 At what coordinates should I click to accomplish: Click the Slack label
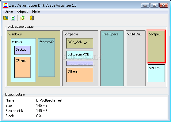pyautogui.click(x=10, y=116)
